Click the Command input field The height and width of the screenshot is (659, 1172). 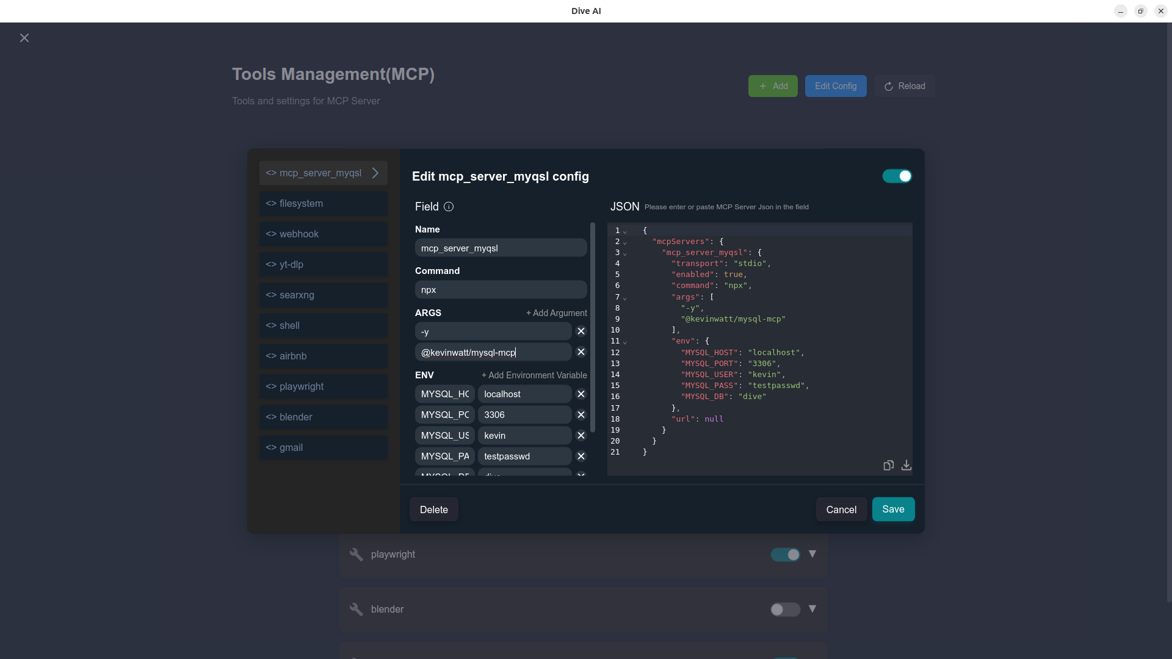501,290
